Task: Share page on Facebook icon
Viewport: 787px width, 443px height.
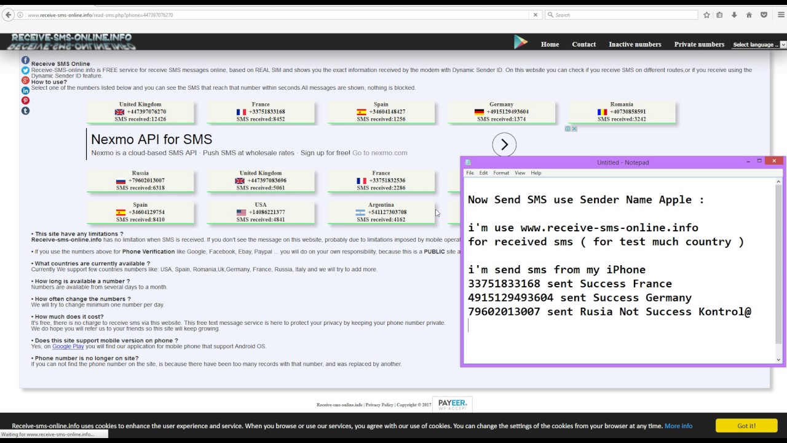Action: pyautogui.click(x=25, y=60)
